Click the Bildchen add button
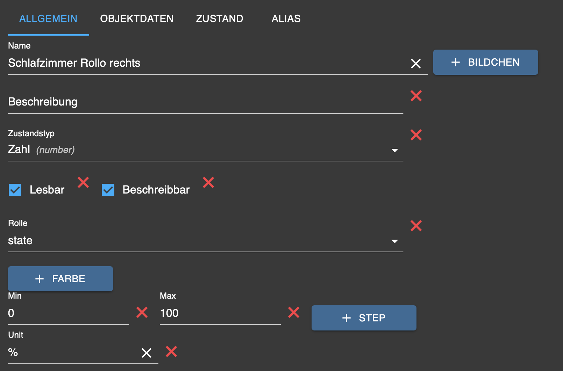The height and width of the screenshot is (371, 563). [485, 62]
